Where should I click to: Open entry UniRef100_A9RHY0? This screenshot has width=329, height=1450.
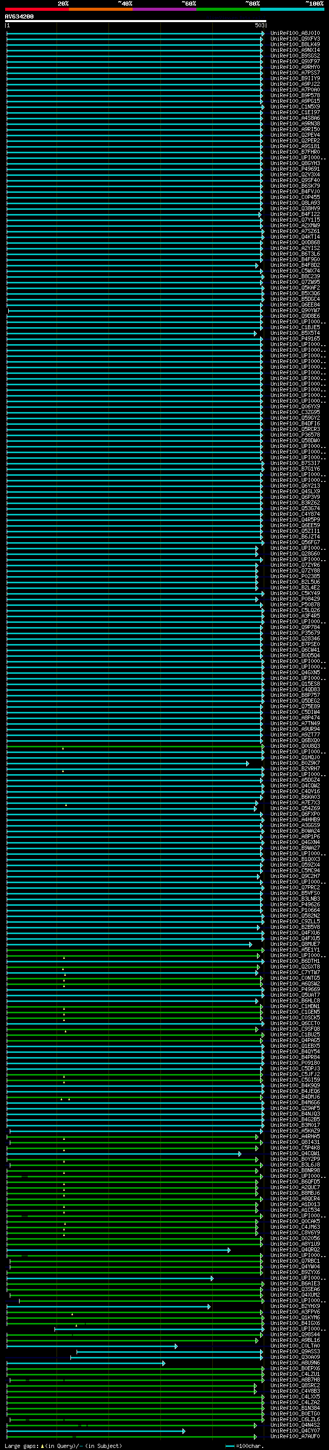[x=295, y=67]
